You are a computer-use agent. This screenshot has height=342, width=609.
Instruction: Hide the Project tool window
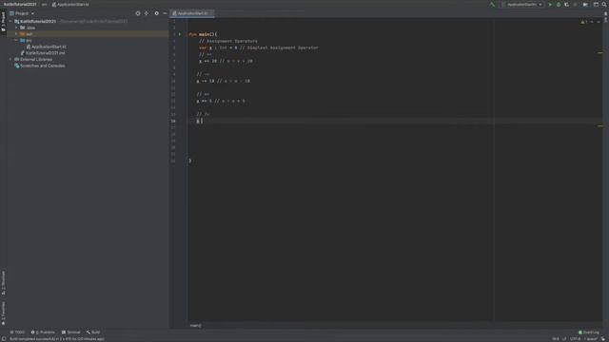165,13
